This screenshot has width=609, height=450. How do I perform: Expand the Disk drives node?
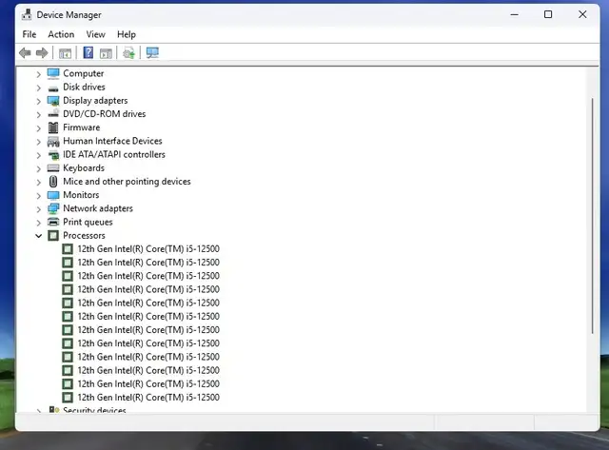pos(38,88)
